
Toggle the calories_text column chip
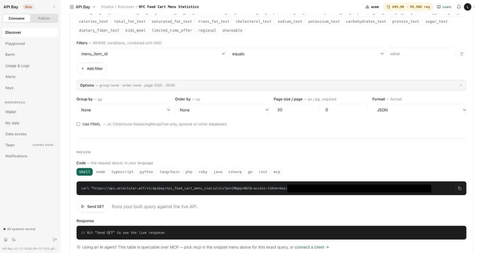[x=93, y=22]
